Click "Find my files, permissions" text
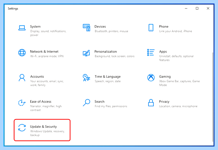Screen dimensions: 218x150 111,106
